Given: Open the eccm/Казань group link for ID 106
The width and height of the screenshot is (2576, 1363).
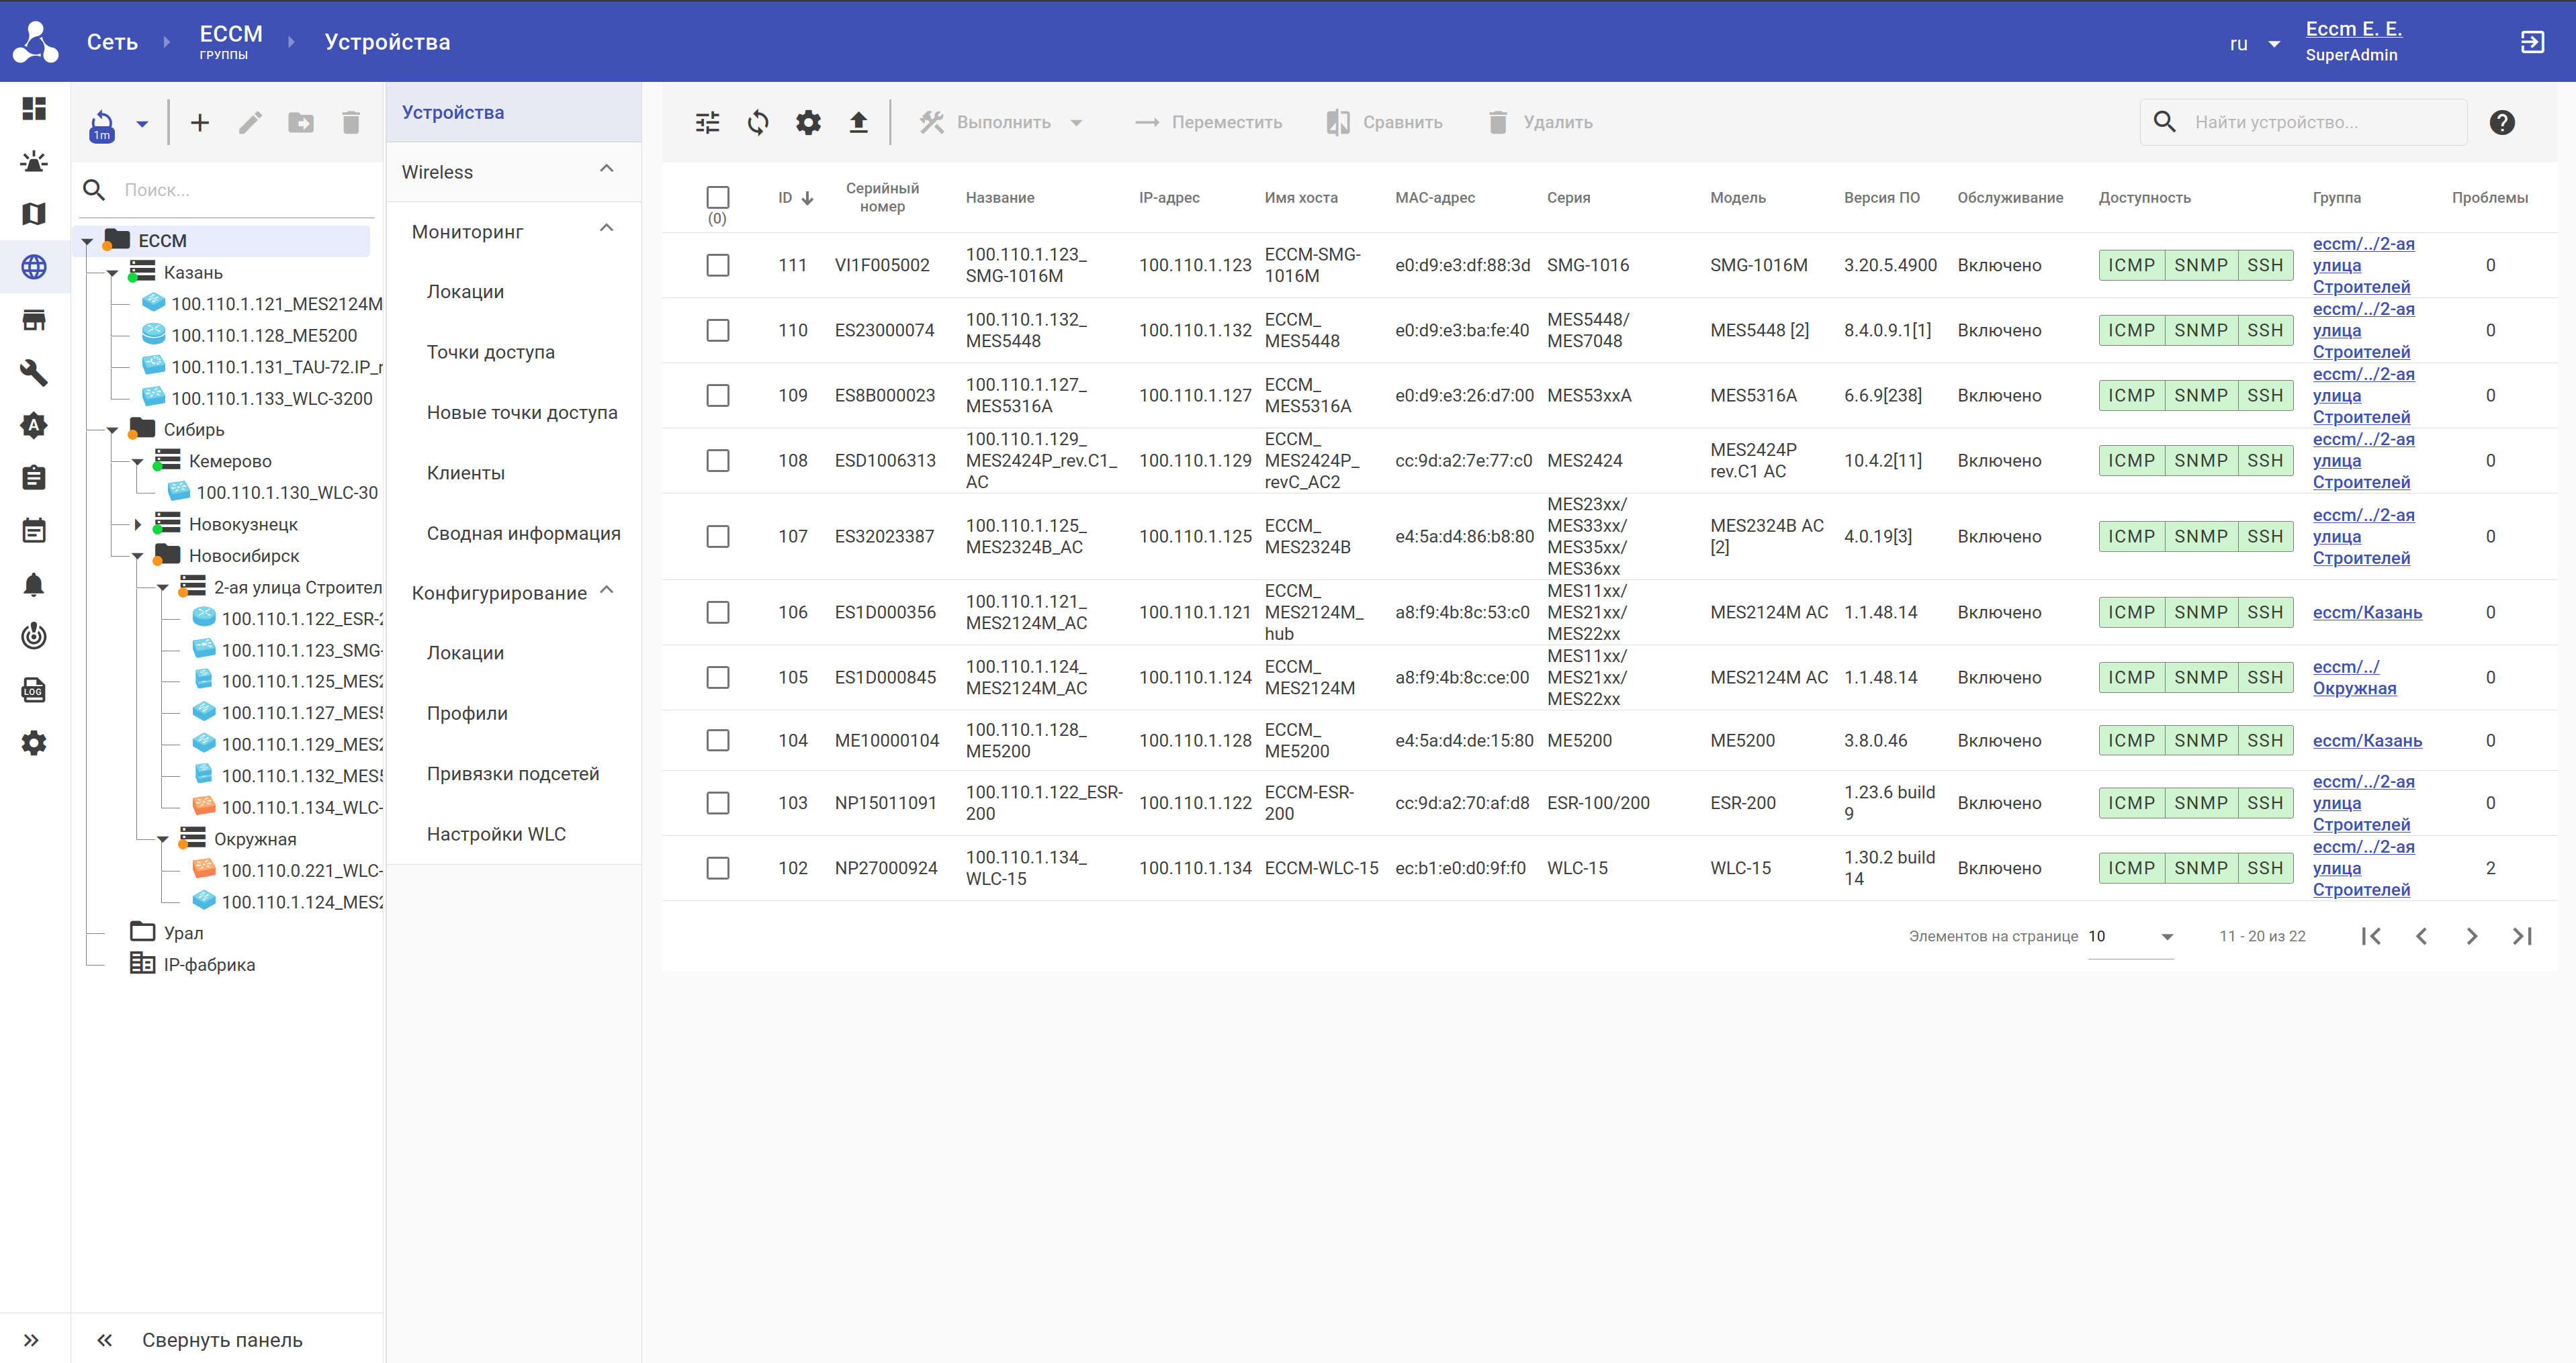Looking at the screenshot, I should (x=2366, y=612).
